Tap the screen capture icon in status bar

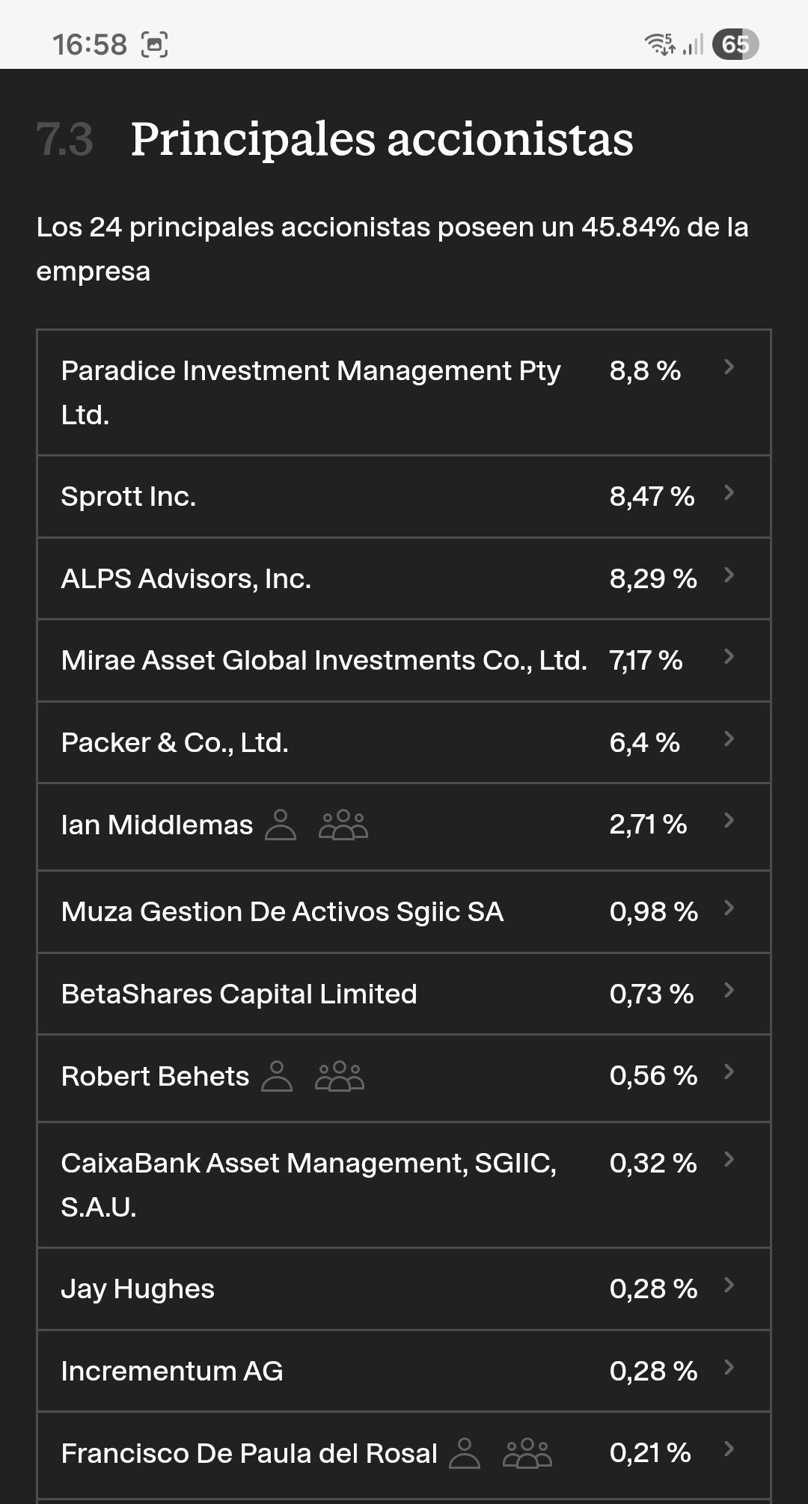(x=155, y=45)
